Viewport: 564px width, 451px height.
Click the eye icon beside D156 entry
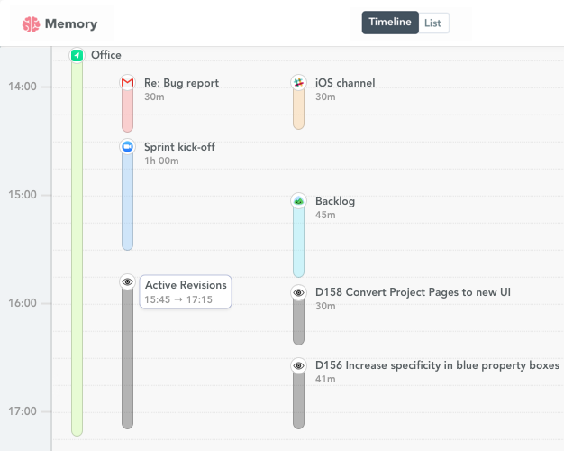click(298, 365)
